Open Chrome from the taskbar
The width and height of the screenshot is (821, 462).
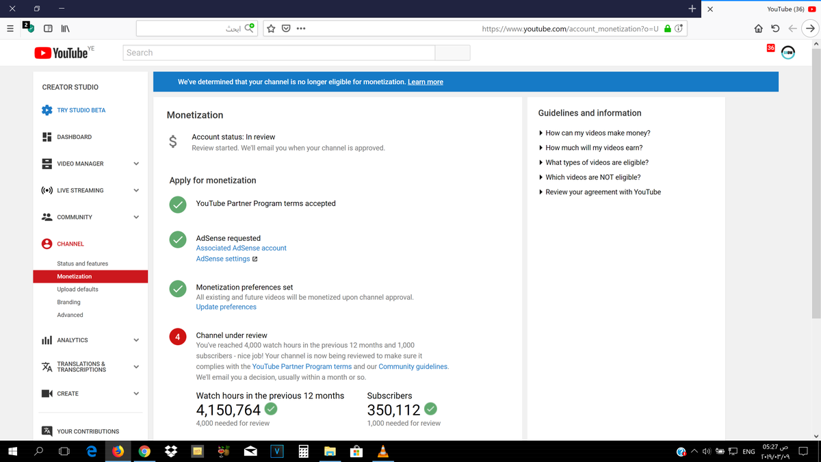(x=144, y=452)
